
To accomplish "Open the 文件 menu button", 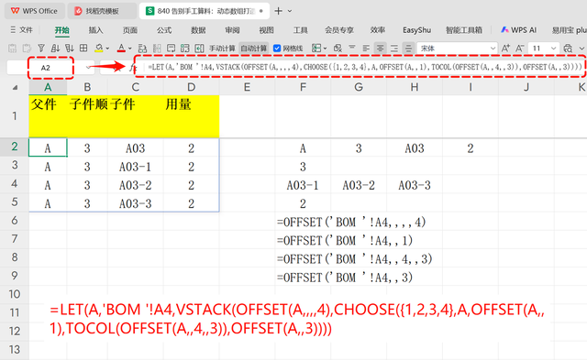I will (x=22, y=30).
